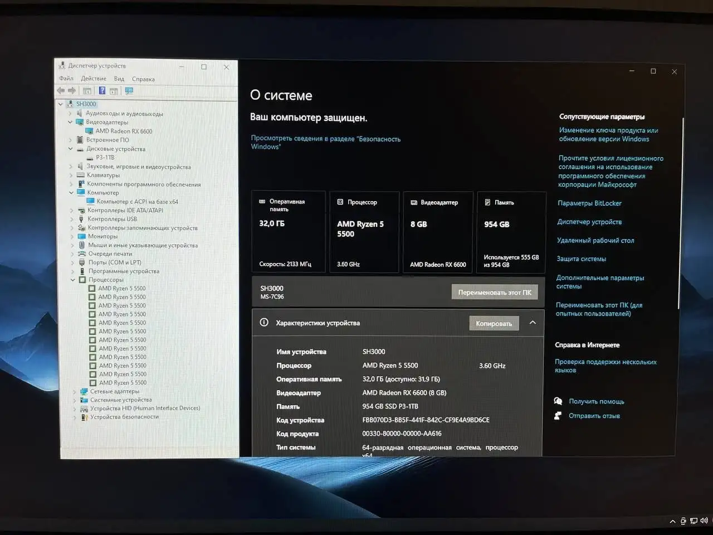Select Компоненты программного обеспечения tree row

(x=144, y=184)
